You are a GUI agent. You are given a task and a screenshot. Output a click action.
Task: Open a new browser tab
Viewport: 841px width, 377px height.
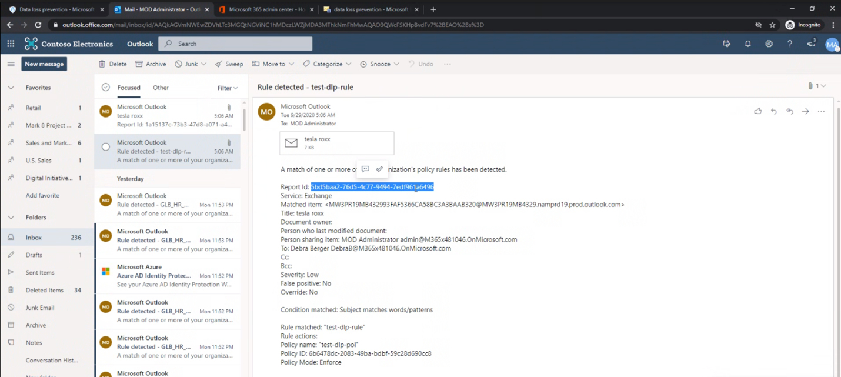(433, 9)
